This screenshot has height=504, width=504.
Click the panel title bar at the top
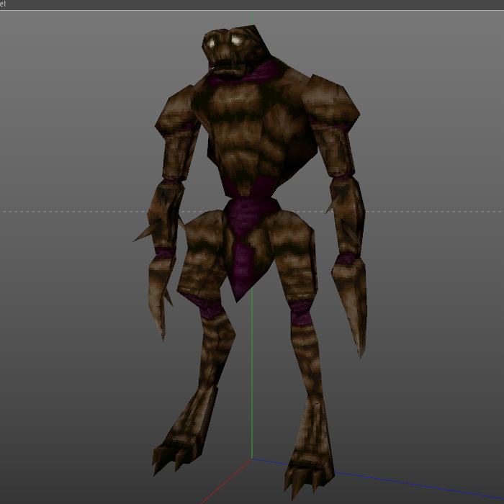coord(252,4)
